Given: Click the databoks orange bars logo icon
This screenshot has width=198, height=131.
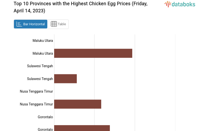Looking at the screenshot, I should click(168, 4).
